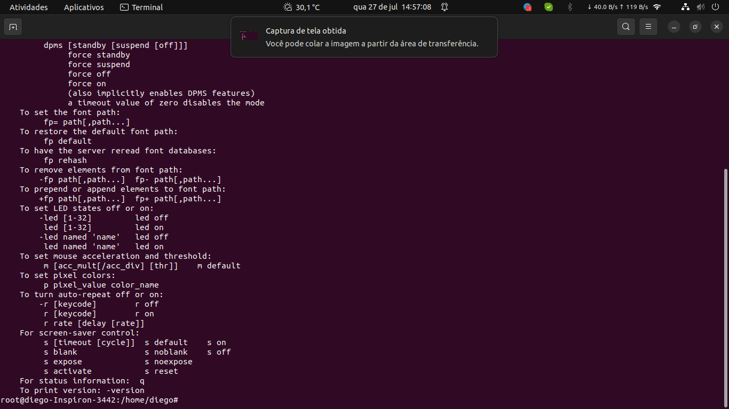Screen dimensions: 729x409
Task: Open the Terminal app menu
Action: coord(141,7)
